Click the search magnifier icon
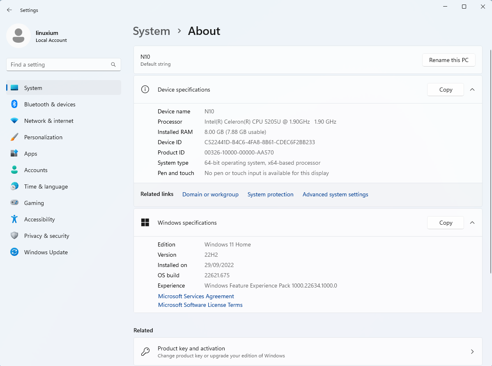 click(113, 64)
